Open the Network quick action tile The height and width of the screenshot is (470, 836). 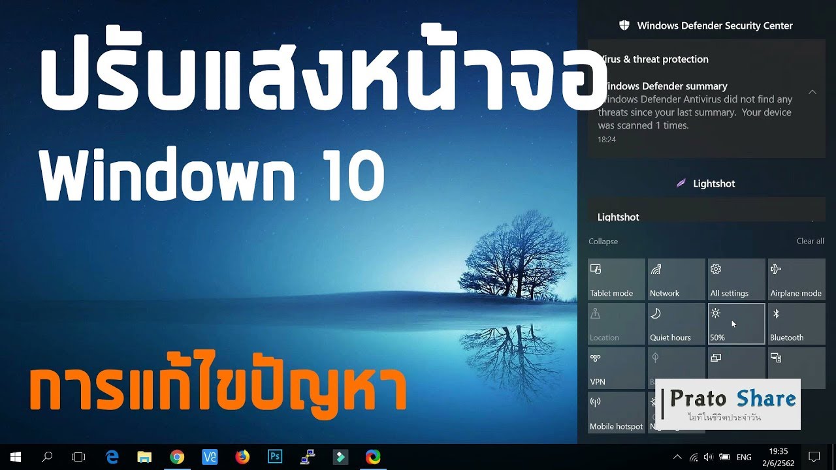[676, 279]
